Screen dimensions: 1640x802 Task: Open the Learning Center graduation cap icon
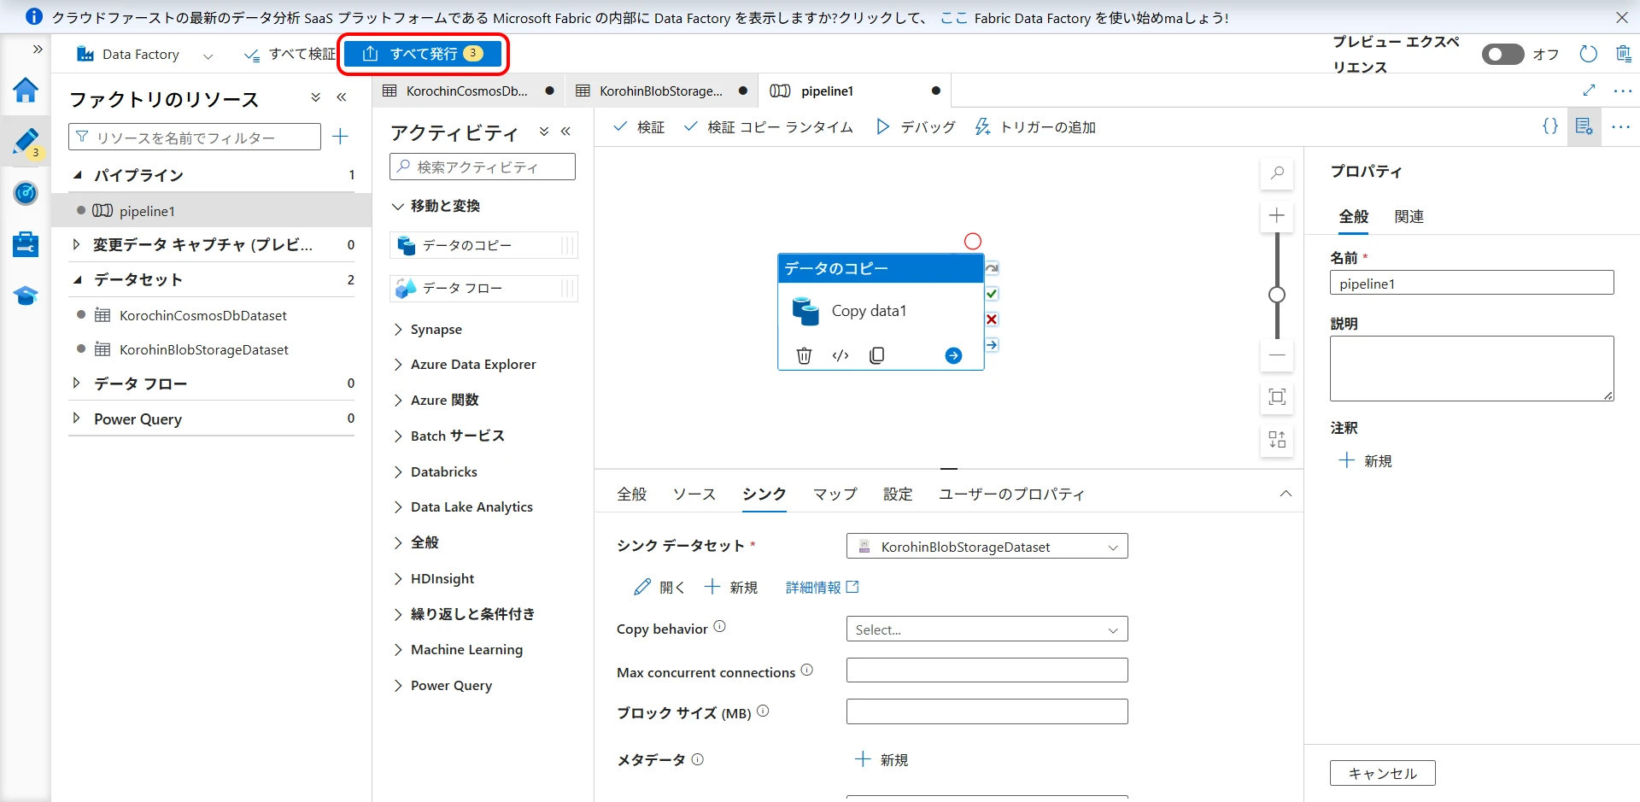[26, 296]
